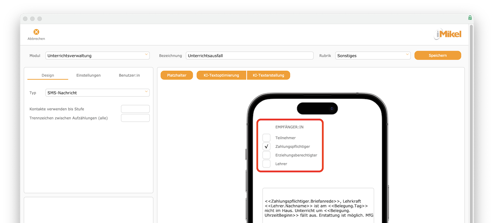Open the Modul dropdown
Screen dimensions: 494x223
click(98, 55)
